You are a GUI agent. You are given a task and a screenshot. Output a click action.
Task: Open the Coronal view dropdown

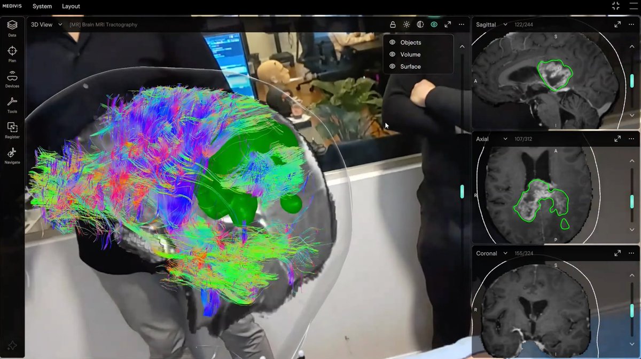[x=491, y=253]
